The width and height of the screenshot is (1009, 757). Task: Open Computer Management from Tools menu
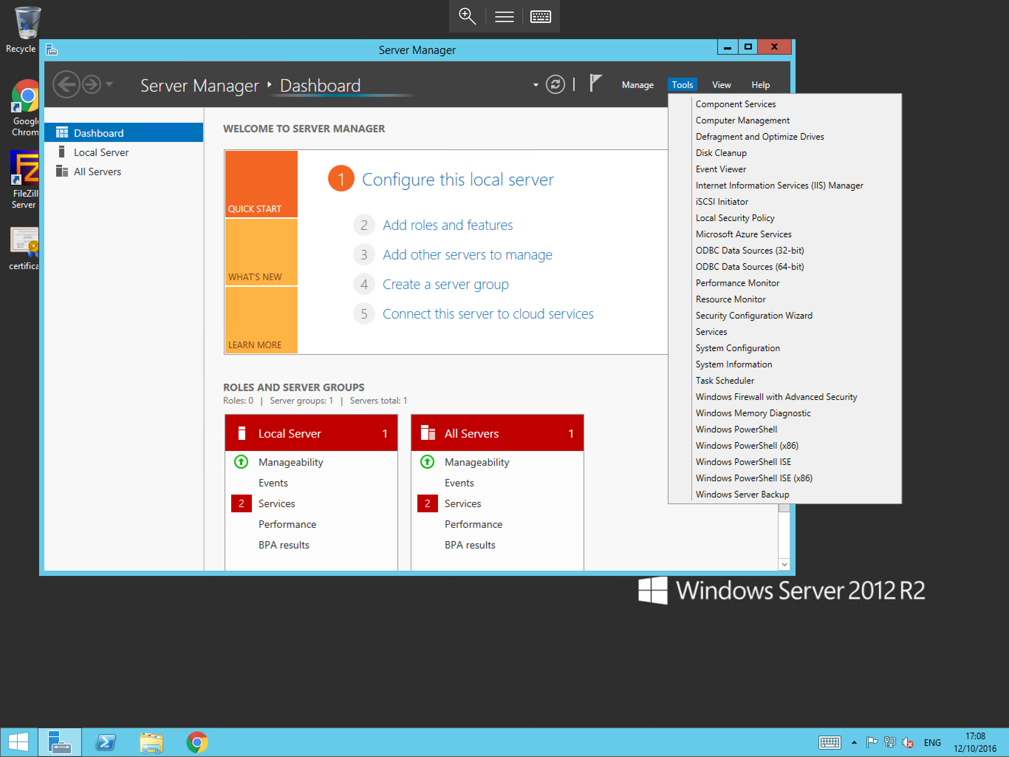pos(784,120)
